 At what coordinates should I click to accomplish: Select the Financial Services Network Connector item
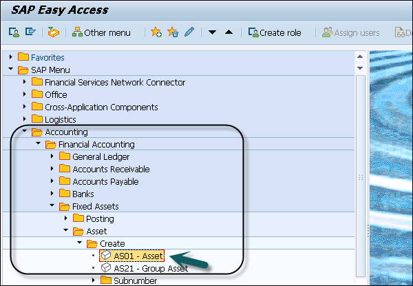click(x=115, y=83)
